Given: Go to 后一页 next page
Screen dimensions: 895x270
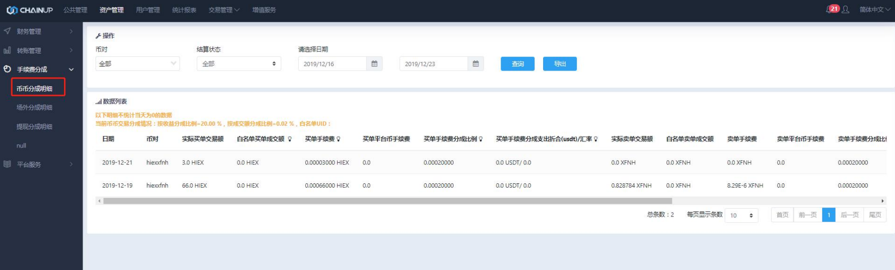Looking at the screenshot, I should click(x=849, y=215).
